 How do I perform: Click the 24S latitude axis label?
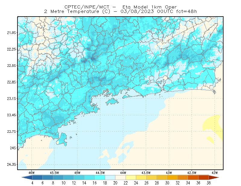coord(13,148)
